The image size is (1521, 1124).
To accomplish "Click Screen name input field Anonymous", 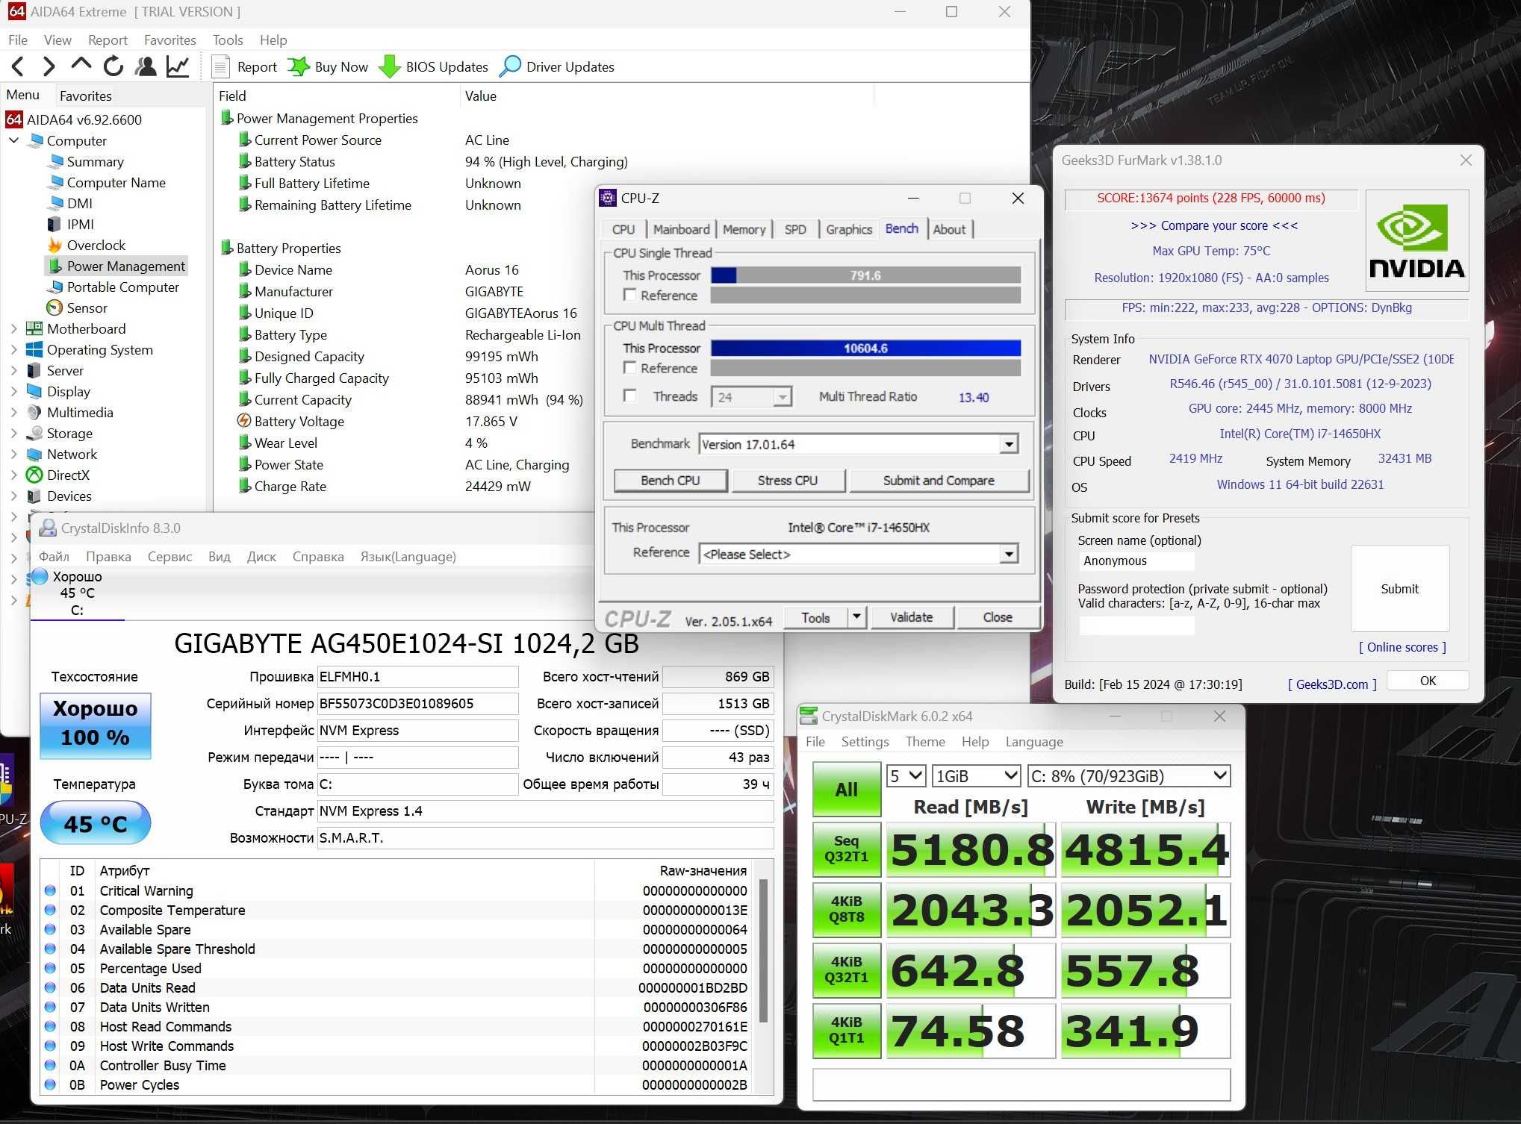I will tap(1136, 561).
